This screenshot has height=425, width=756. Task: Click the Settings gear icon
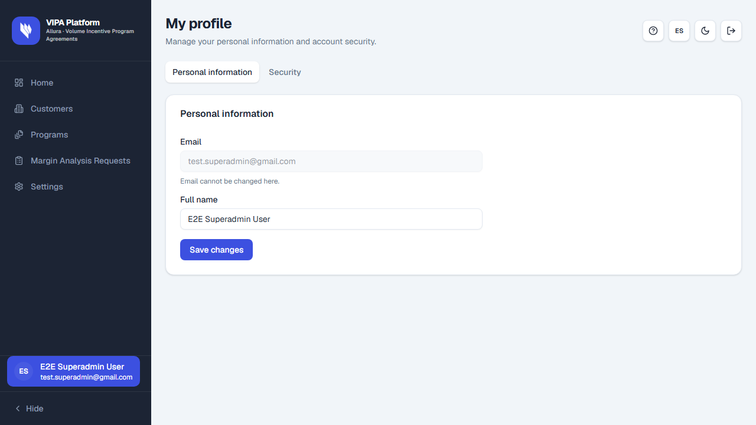click(x=19, y=187)
